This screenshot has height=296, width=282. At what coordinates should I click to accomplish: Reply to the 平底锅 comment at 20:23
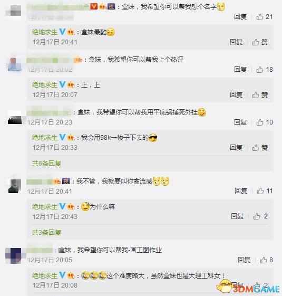pos(240,122)
